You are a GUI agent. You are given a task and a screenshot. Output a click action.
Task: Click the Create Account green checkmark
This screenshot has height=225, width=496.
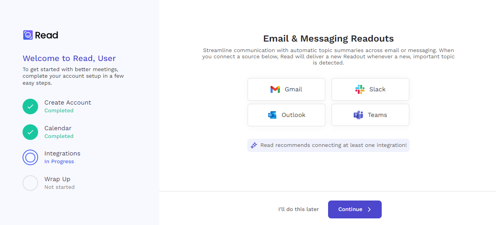pos(30,106)
